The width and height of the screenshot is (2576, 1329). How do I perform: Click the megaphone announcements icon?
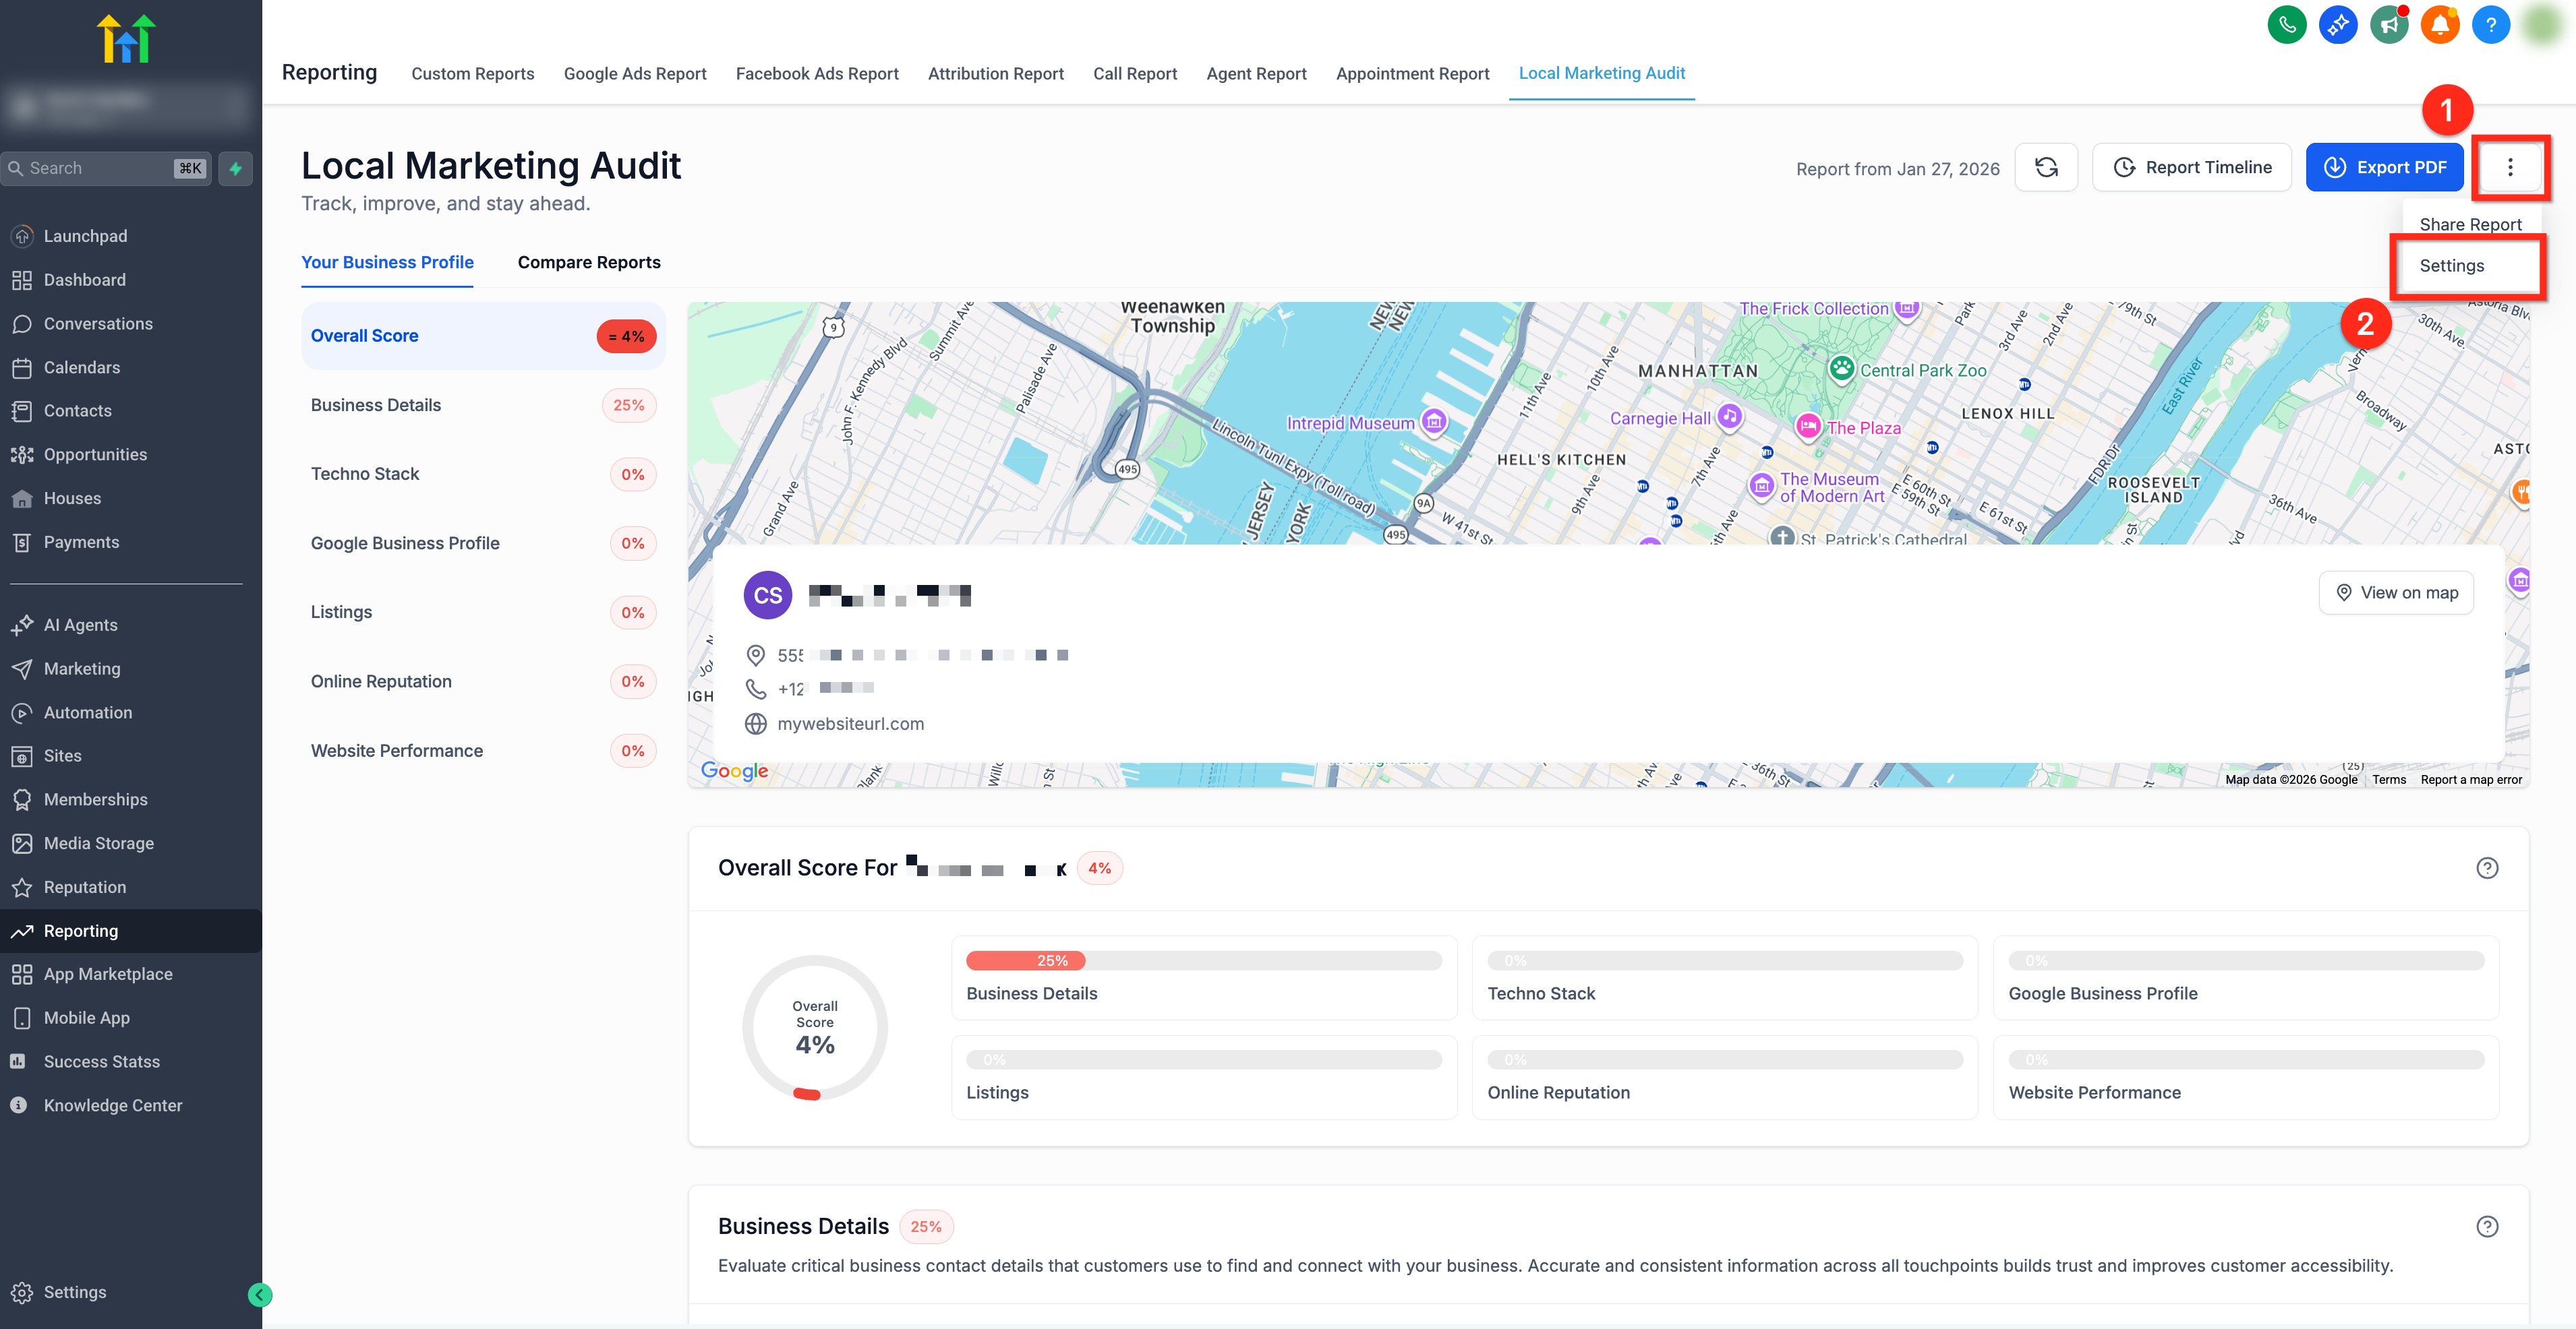(x=2388, y=25)
